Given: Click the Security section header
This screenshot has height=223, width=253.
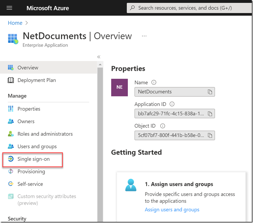Looking at the screenshot, I should 17,218.
